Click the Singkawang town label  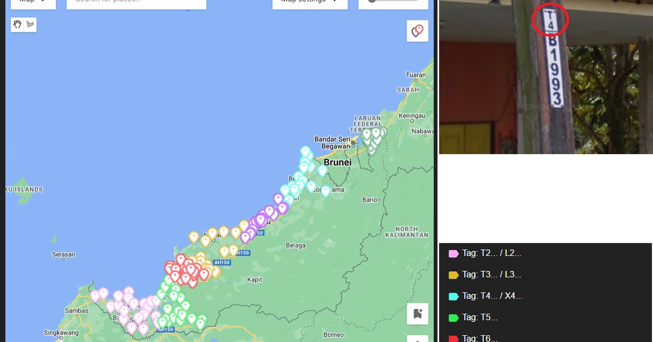click(x=61, y=332)
